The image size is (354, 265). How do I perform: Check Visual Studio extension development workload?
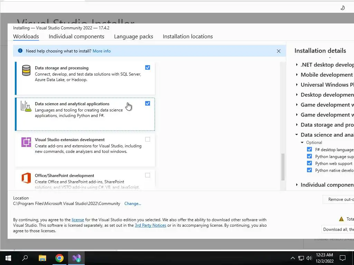click(x=148, y=139)
